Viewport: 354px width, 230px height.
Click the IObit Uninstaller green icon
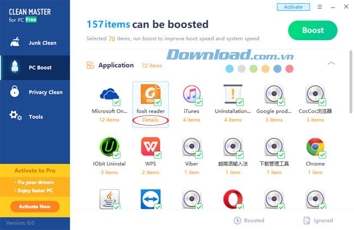pyautogui.click(x=109, y=147)
